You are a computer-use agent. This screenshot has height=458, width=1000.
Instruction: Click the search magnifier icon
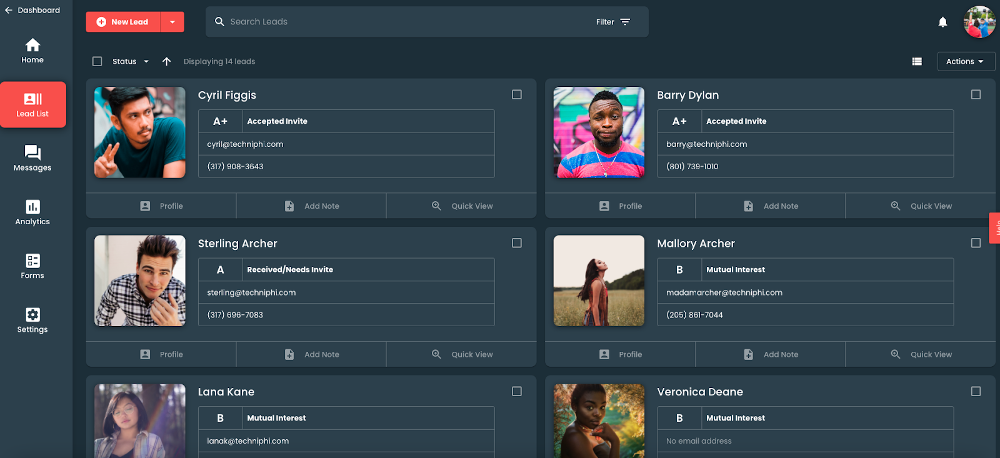coord(219,22)
